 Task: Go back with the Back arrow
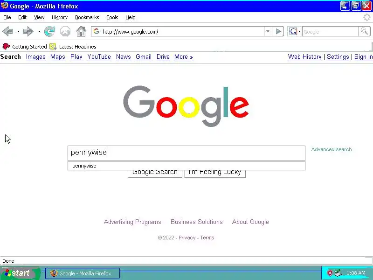(7, 31)
